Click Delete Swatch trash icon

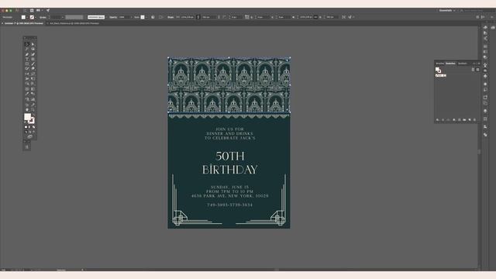click(474, 120)
